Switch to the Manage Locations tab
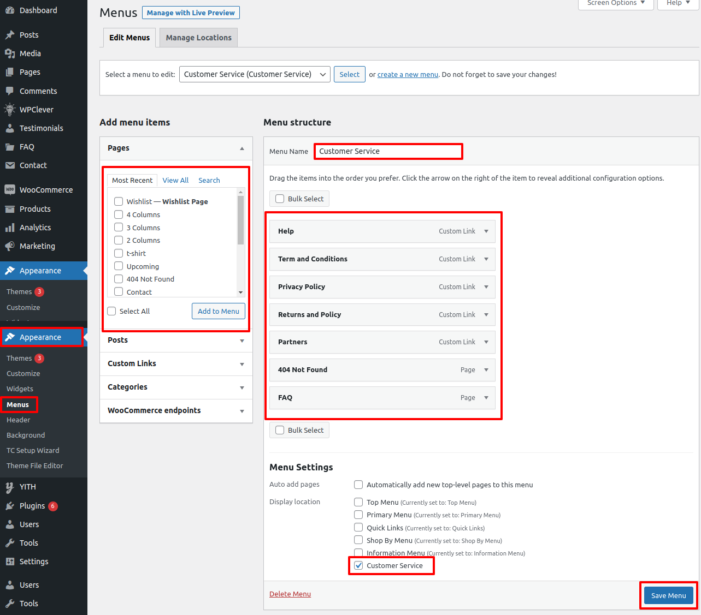The height and width of the screenshot is (615, 701). coord(199,38)
